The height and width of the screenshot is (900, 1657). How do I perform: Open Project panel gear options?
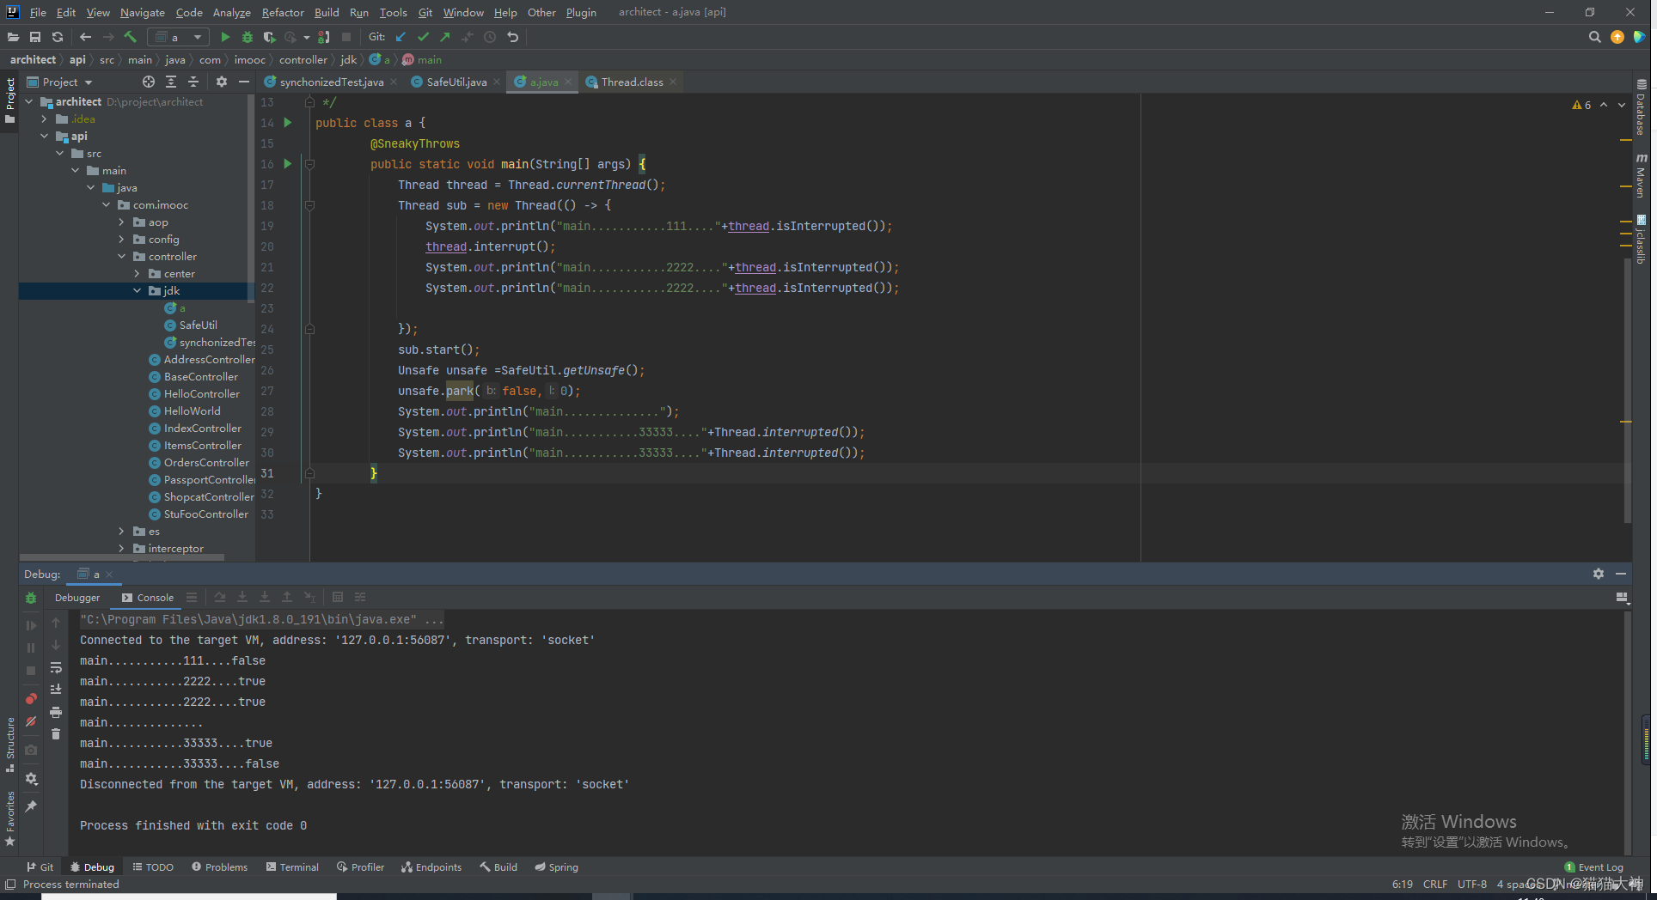pos(222,82)
